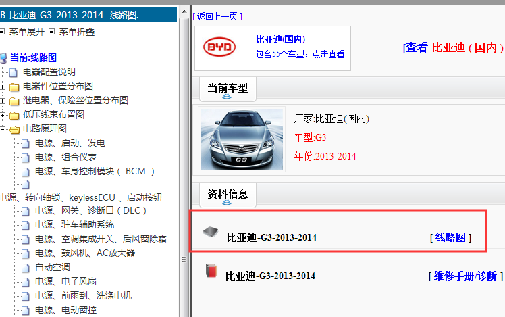This screenshot has width=505, height=317.
Task: Click the 查看 比亚迪(国内) link at right
Action: pos(453,48)
